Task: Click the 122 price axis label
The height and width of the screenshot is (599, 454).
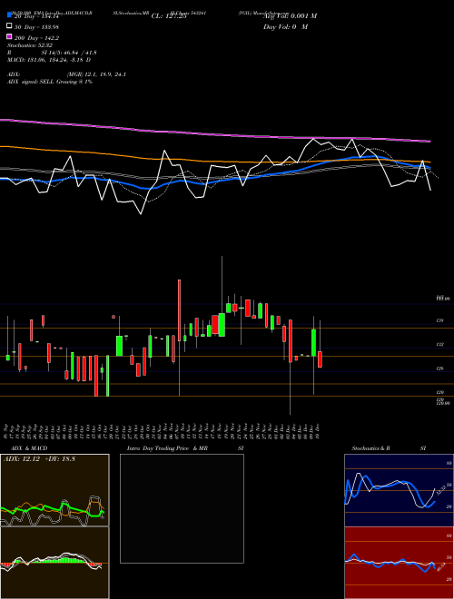Action: (439, 345)
